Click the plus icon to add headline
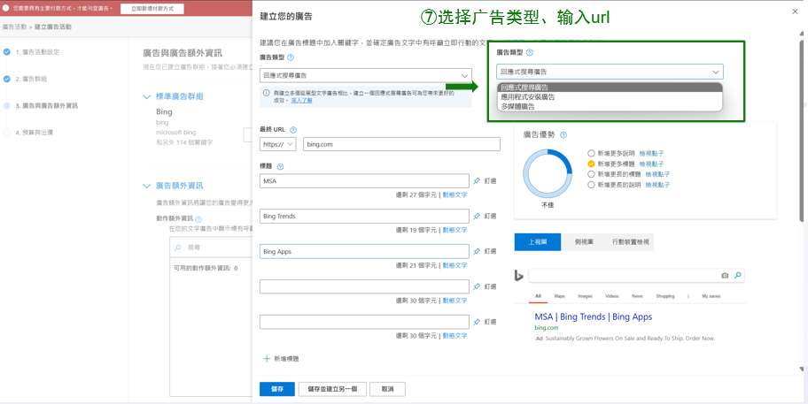This screenshot has width=808, height=404. pos(267,359)
